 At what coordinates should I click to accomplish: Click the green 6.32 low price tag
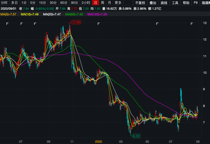coord(136,136)
